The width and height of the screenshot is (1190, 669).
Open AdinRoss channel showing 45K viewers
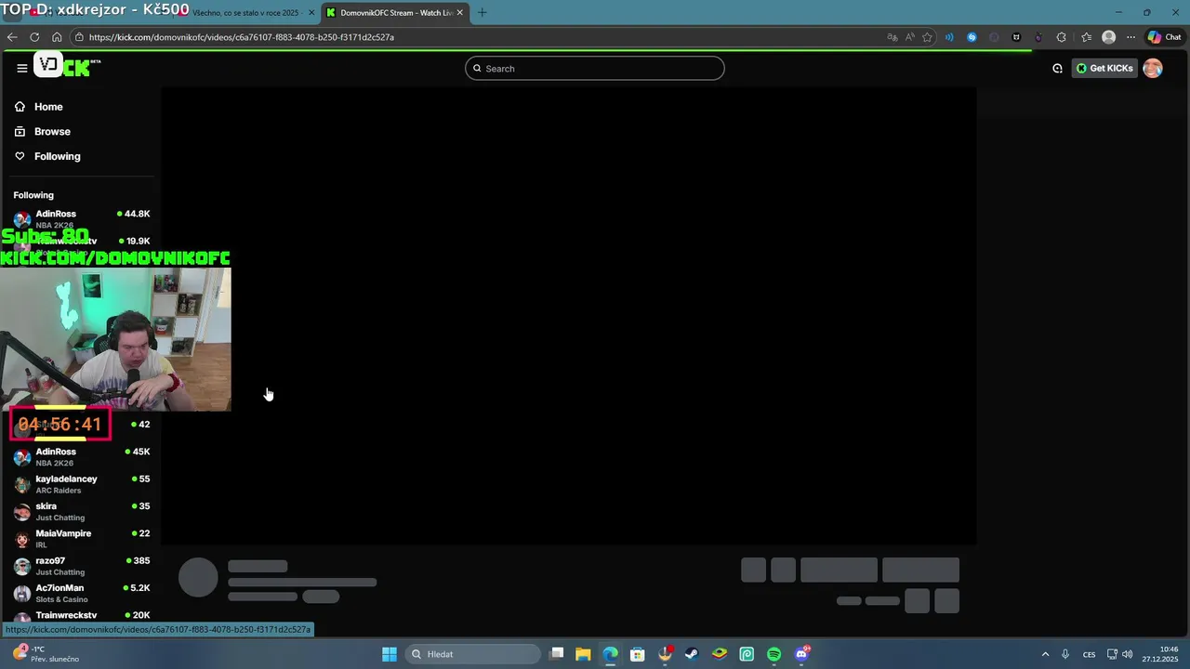pos(82,457)
